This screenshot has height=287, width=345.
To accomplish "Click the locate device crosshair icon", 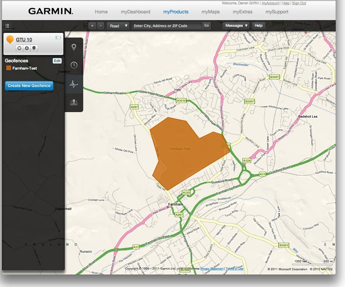I will (x=19, y=48).
